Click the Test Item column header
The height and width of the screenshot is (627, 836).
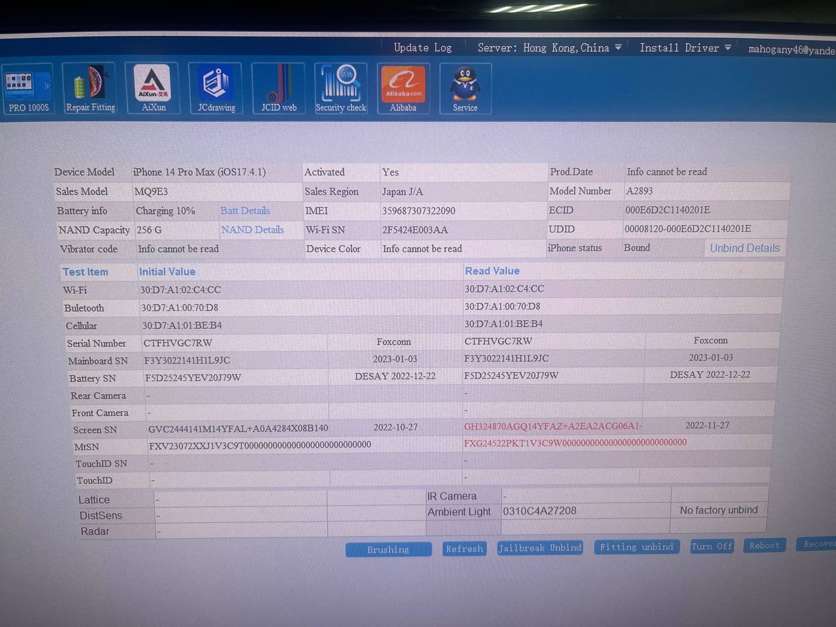click(x=85, y=272)
